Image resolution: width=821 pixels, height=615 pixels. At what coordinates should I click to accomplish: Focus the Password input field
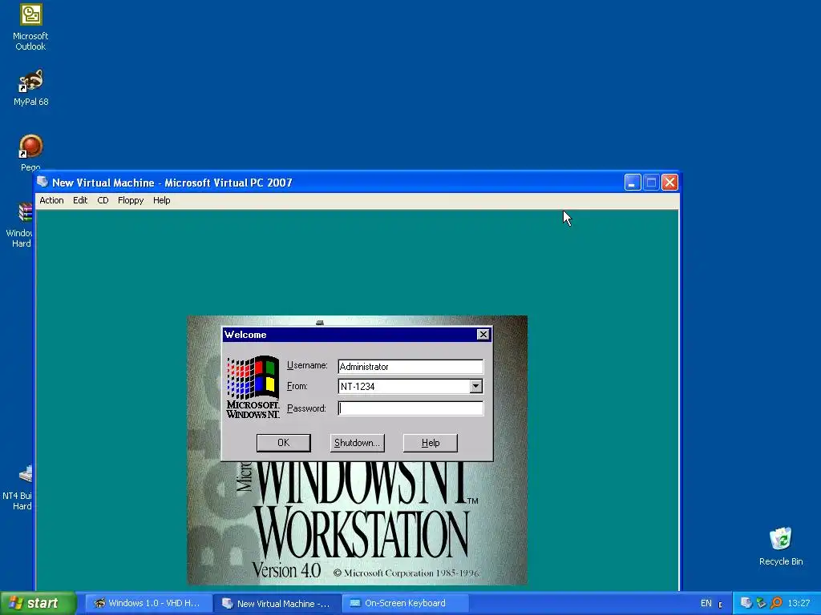tap(410, 408)
